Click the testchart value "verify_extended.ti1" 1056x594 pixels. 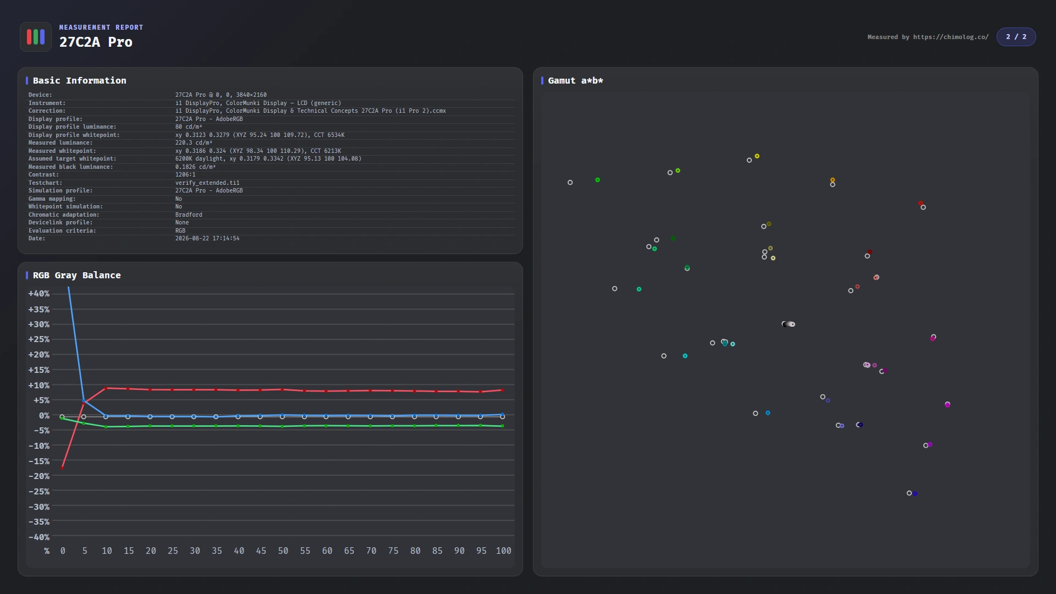(207, 183)
